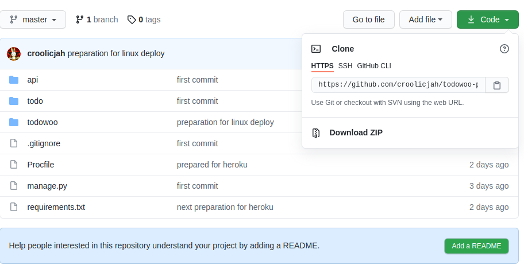The height and width of the screenshot is (269, 524).
Task: Click the Go to file button
Action: (369, 20)
